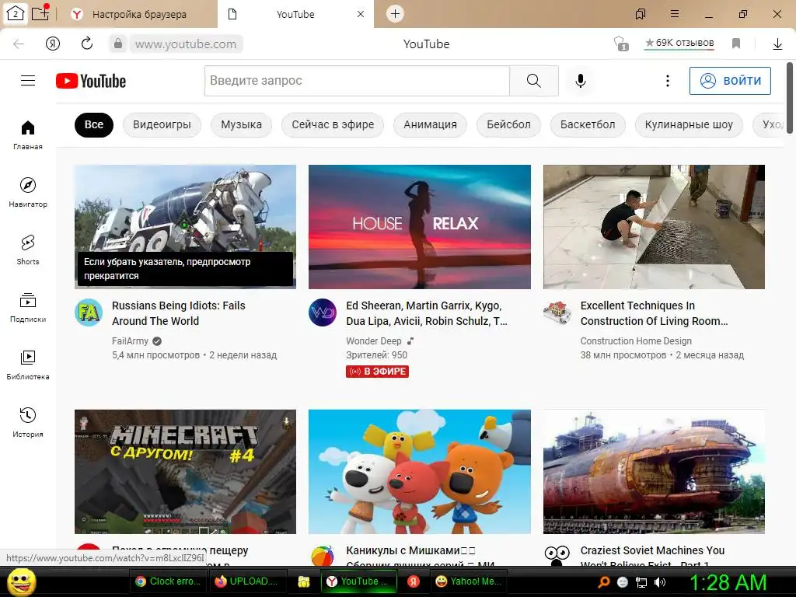Screen dimensions: 796x597
Task: Click the Yandex Я home button
Action: pos(52,44)
